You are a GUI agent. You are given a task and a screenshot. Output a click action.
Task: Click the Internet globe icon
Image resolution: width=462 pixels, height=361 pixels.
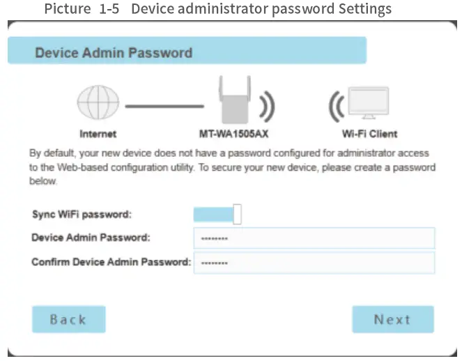pos(98,107)
